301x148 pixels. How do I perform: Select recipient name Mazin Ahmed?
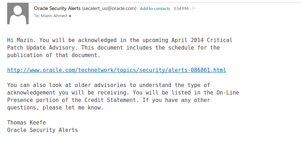pyautogui.click(x=54, y=16)
